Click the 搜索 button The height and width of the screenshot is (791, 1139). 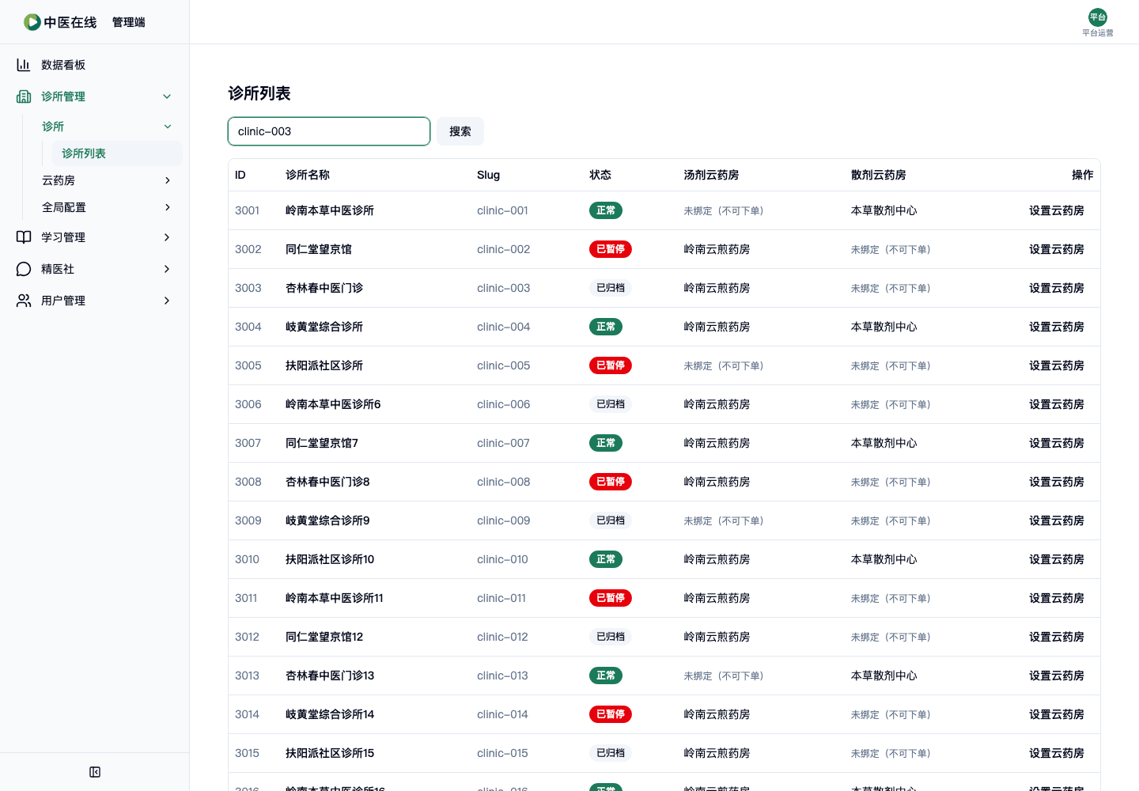click(x=460, y=131)
